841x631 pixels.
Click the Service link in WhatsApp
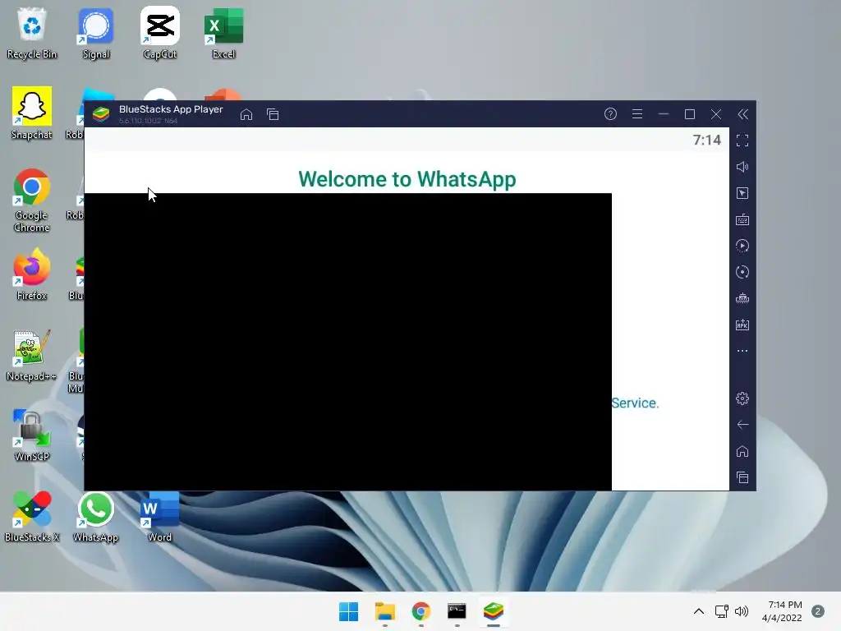pos(635,403)
